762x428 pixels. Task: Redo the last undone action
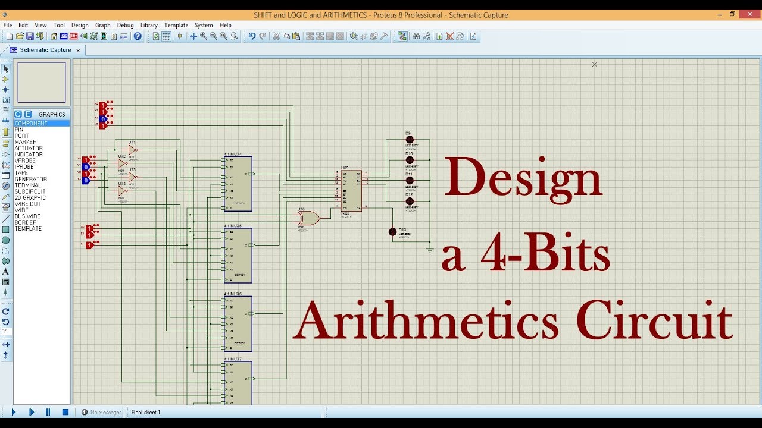tap(262, 36)
